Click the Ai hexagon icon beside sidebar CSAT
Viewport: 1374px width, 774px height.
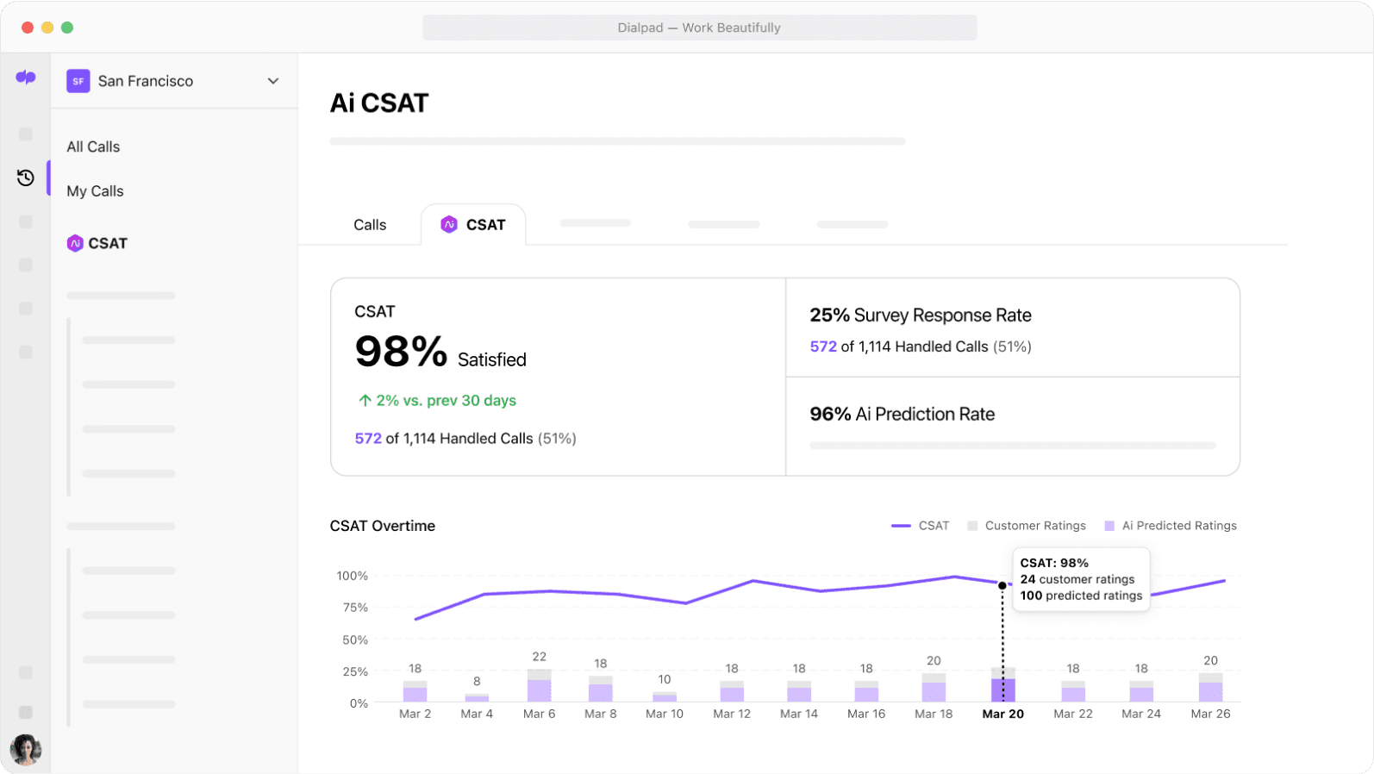click(75, 243)
